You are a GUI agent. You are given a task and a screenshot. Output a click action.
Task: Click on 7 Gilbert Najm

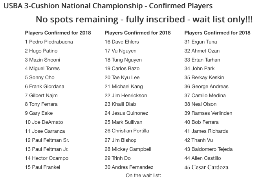click(x=41, y=96)
